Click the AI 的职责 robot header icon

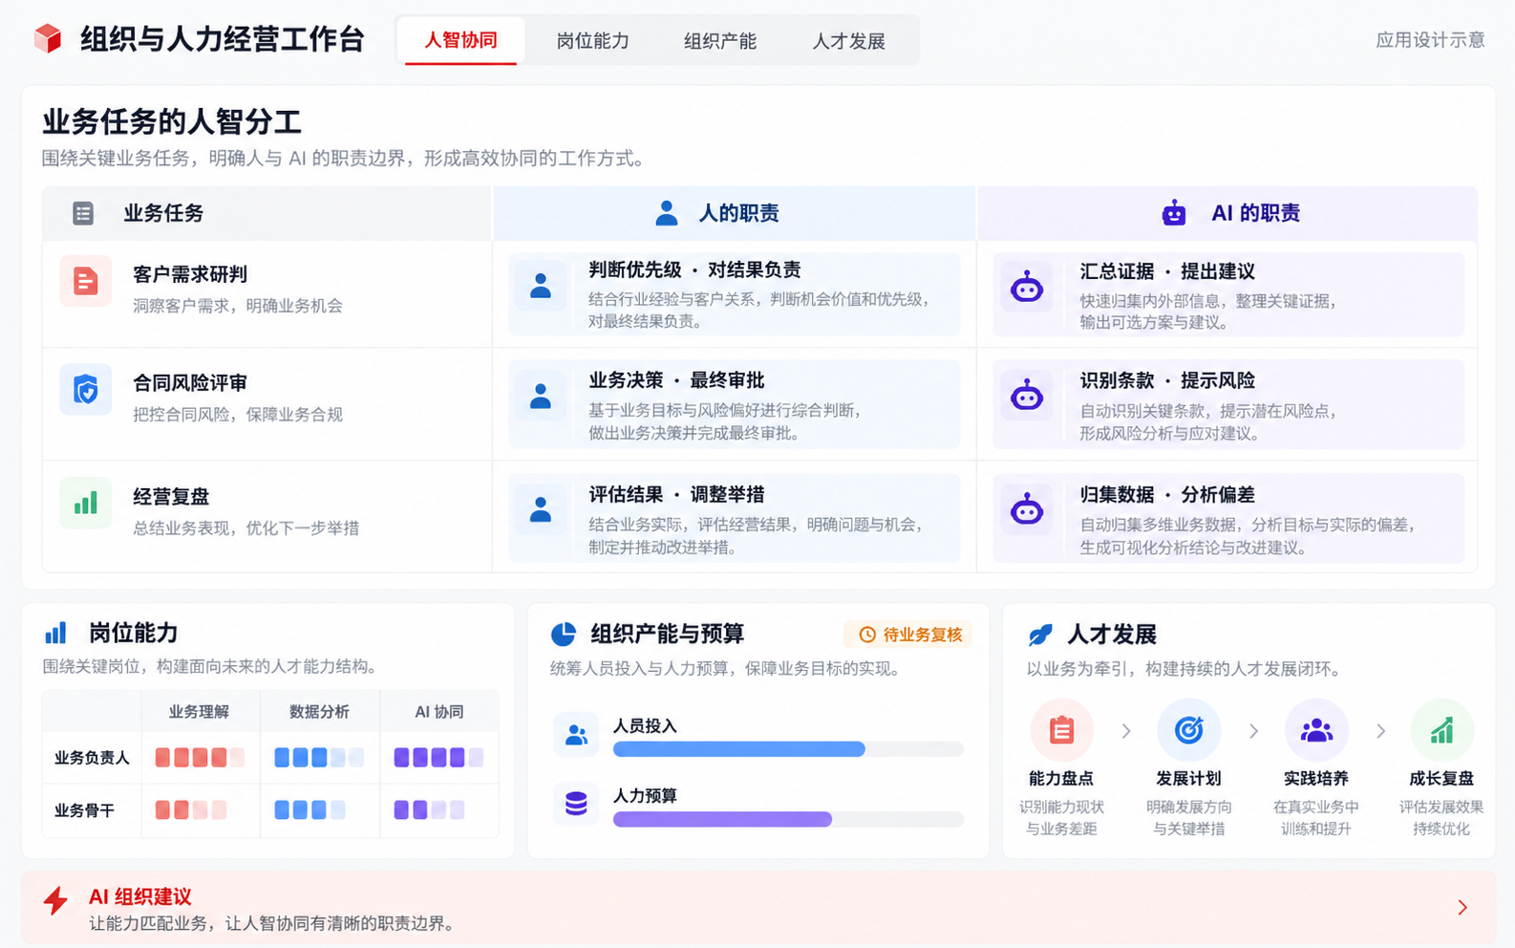pos(1174,213)
